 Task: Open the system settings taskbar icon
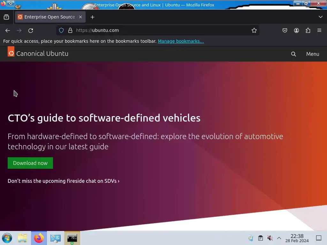pyautogui.click(x=56, y=238)
